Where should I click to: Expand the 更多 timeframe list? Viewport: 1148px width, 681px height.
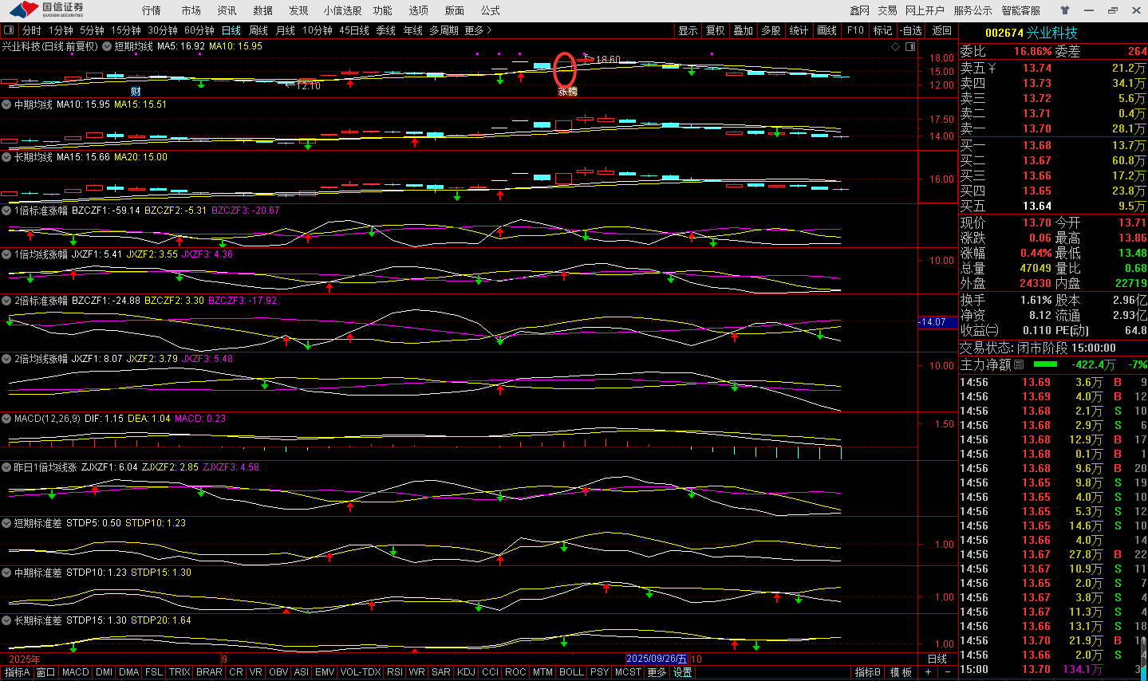[478, 30]
